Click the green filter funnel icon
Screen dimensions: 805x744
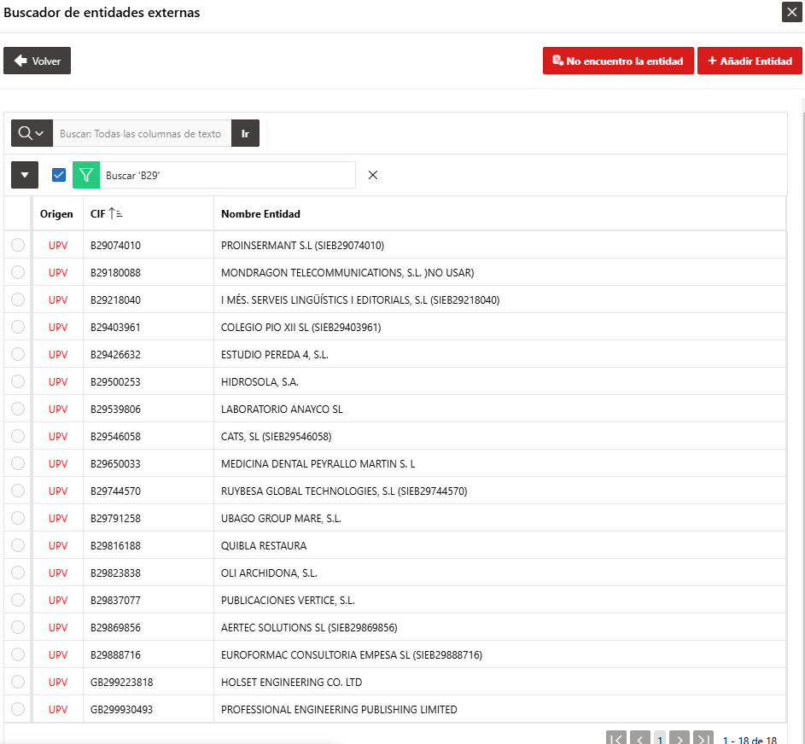[x=86, y=175]
